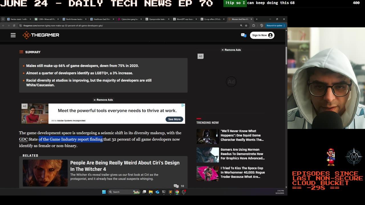Click the Squid Game trending thumbnail
365x205 pixels.
point(208,136)
